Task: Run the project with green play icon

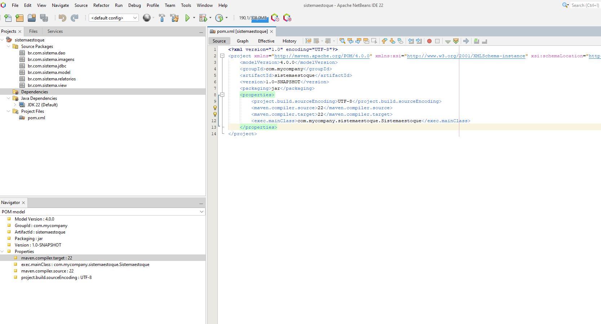Action: pos(187,18)
